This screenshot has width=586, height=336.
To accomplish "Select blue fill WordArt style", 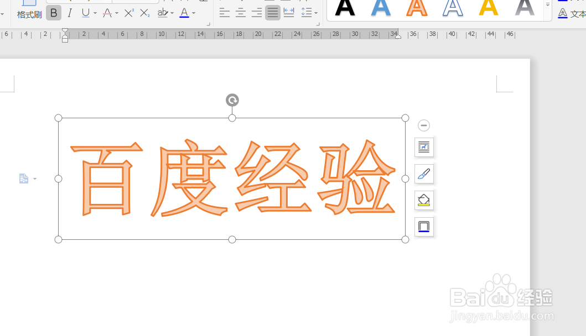I will (381, 8).
